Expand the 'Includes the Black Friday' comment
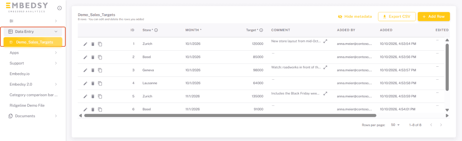The height and width of the screenshot is (141, 462). [x=325, y=93]
